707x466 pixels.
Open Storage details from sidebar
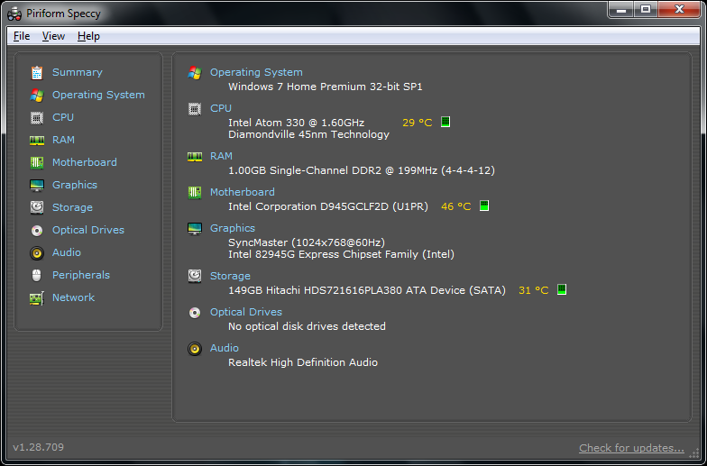pos(72,207)
